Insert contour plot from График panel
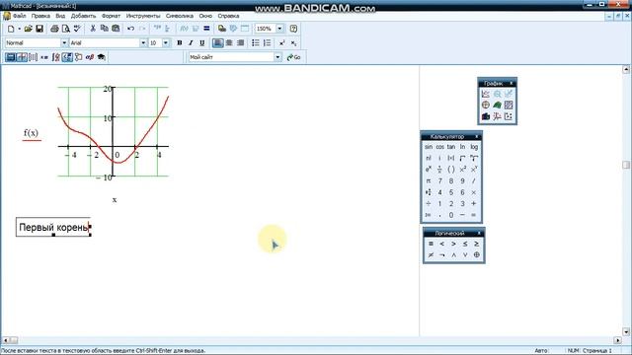 point(509,106)
